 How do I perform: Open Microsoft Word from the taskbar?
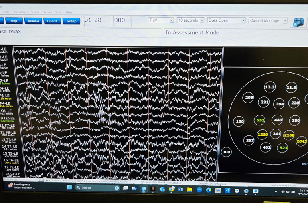[180, 189]
